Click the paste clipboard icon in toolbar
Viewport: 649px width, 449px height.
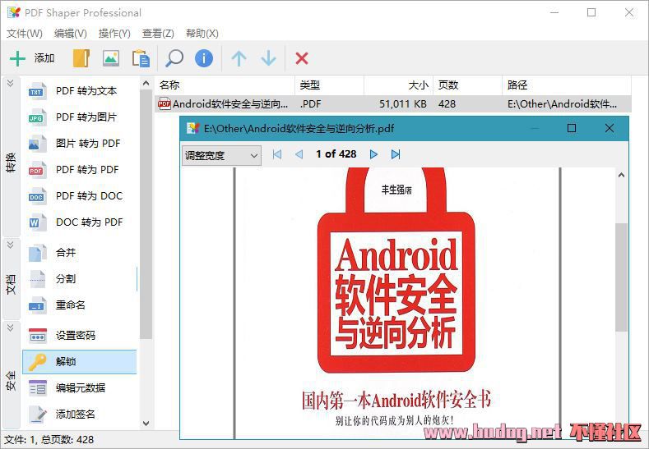pyautogui.click(x=141, y=58)
